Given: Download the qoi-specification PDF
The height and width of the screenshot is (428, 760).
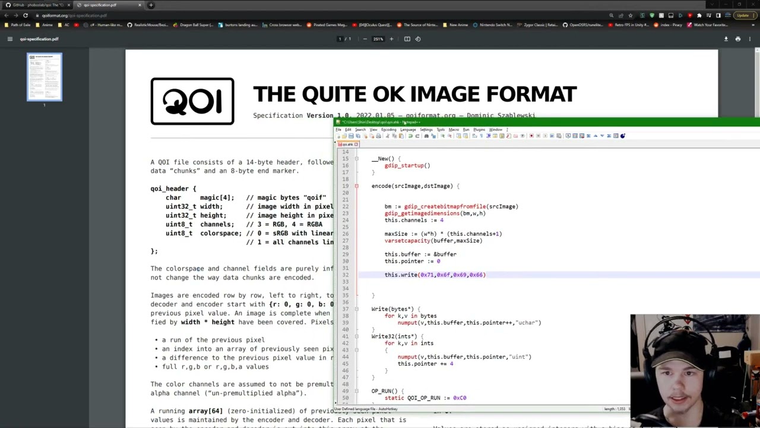Looking at the screenshot, I should (726, 39).
